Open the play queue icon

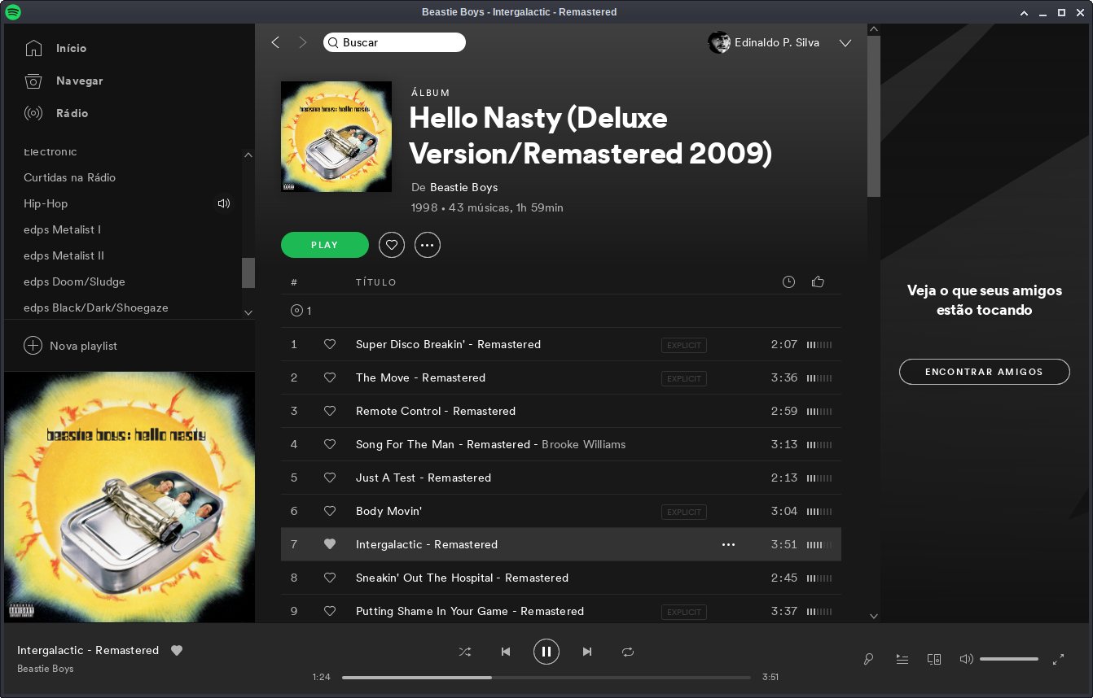(x=902, y=659)
